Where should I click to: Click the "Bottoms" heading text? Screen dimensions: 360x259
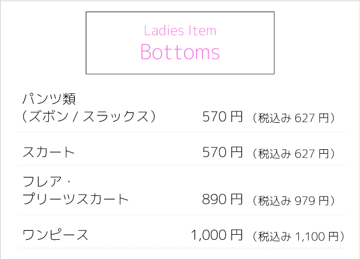pos(180,52)
